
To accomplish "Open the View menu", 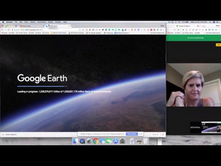I will point(26,22).
